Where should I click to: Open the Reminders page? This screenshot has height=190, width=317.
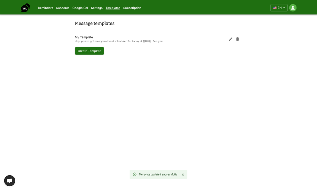46,8
